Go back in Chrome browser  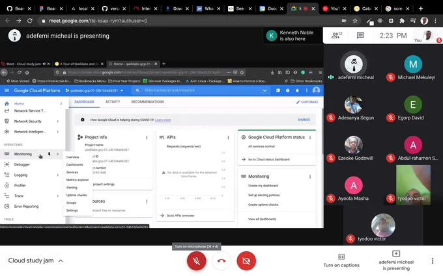[8, 21]
